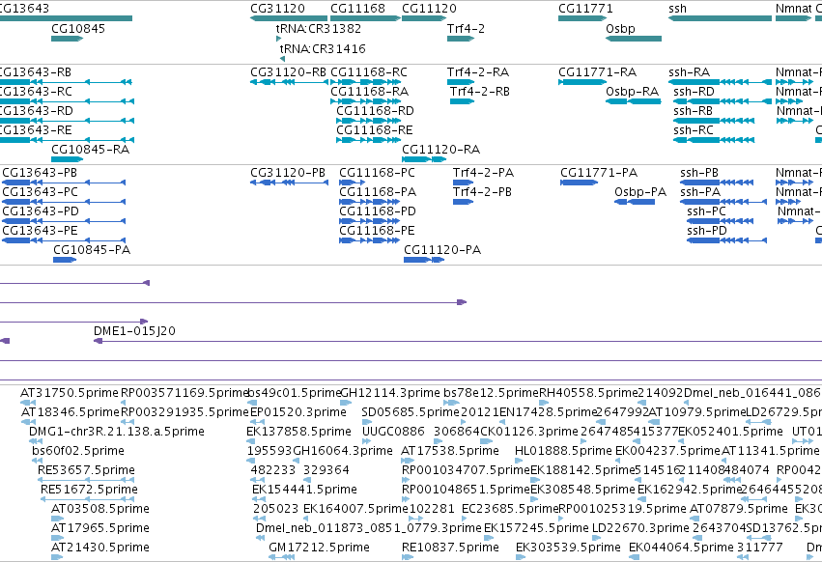Click the Trf4-2 gene feature
The image size is (822, 562).
461,39
